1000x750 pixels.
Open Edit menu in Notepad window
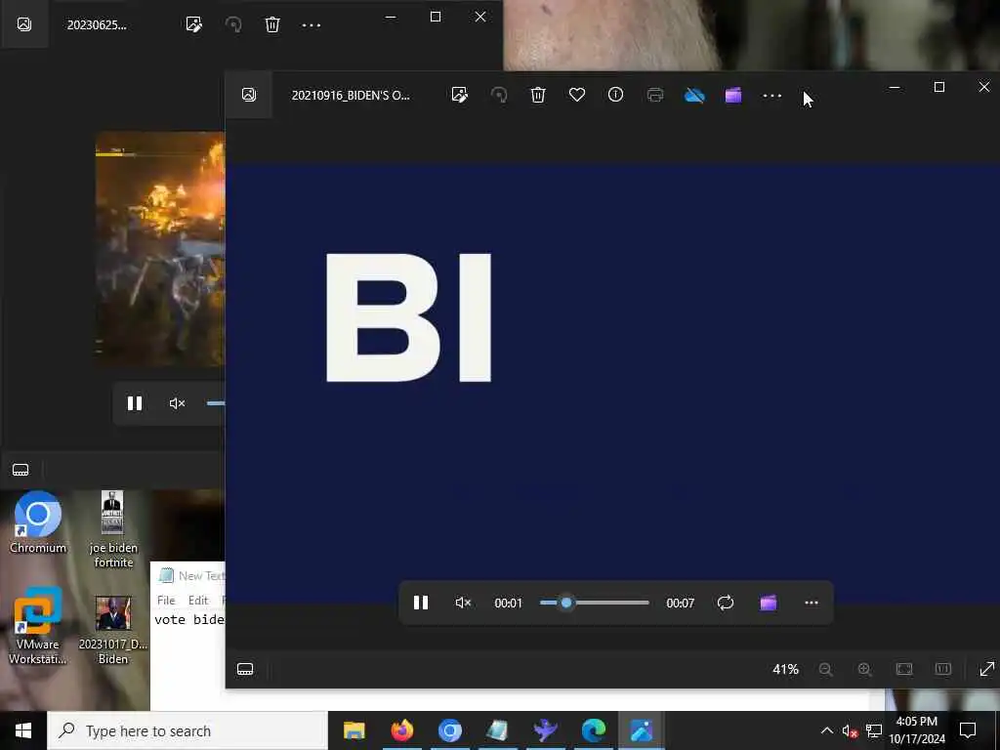click(x=198, y=601)
